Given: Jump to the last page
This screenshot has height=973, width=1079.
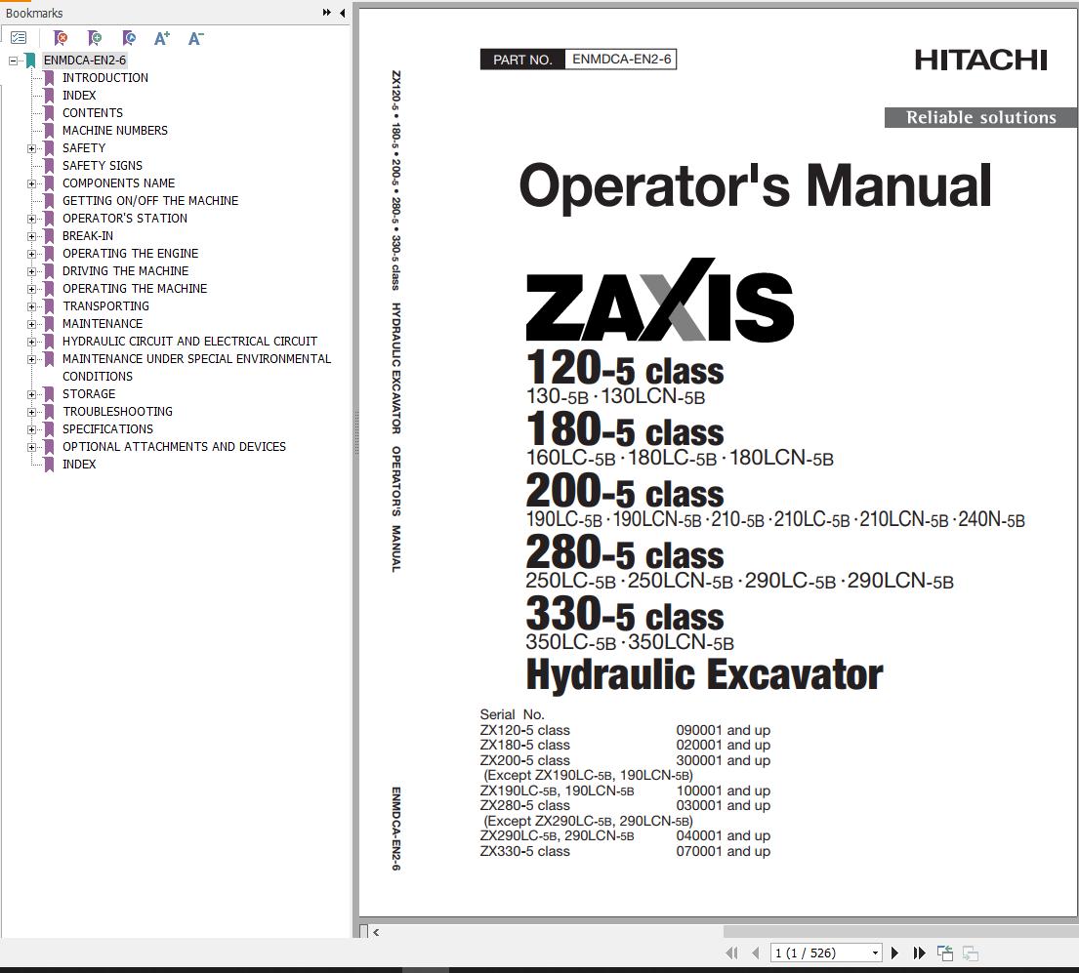Looking at the screenshot, I should (920, 953).
